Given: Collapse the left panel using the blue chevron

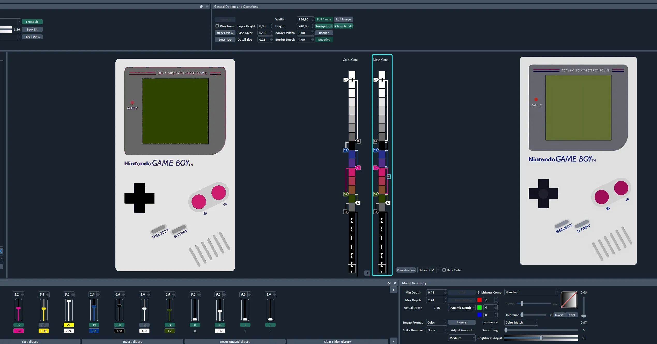Looking at the screenshot, I should tap(2, 251).
